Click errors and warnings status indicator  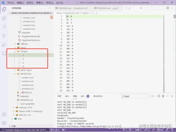[x=55, y=130]
